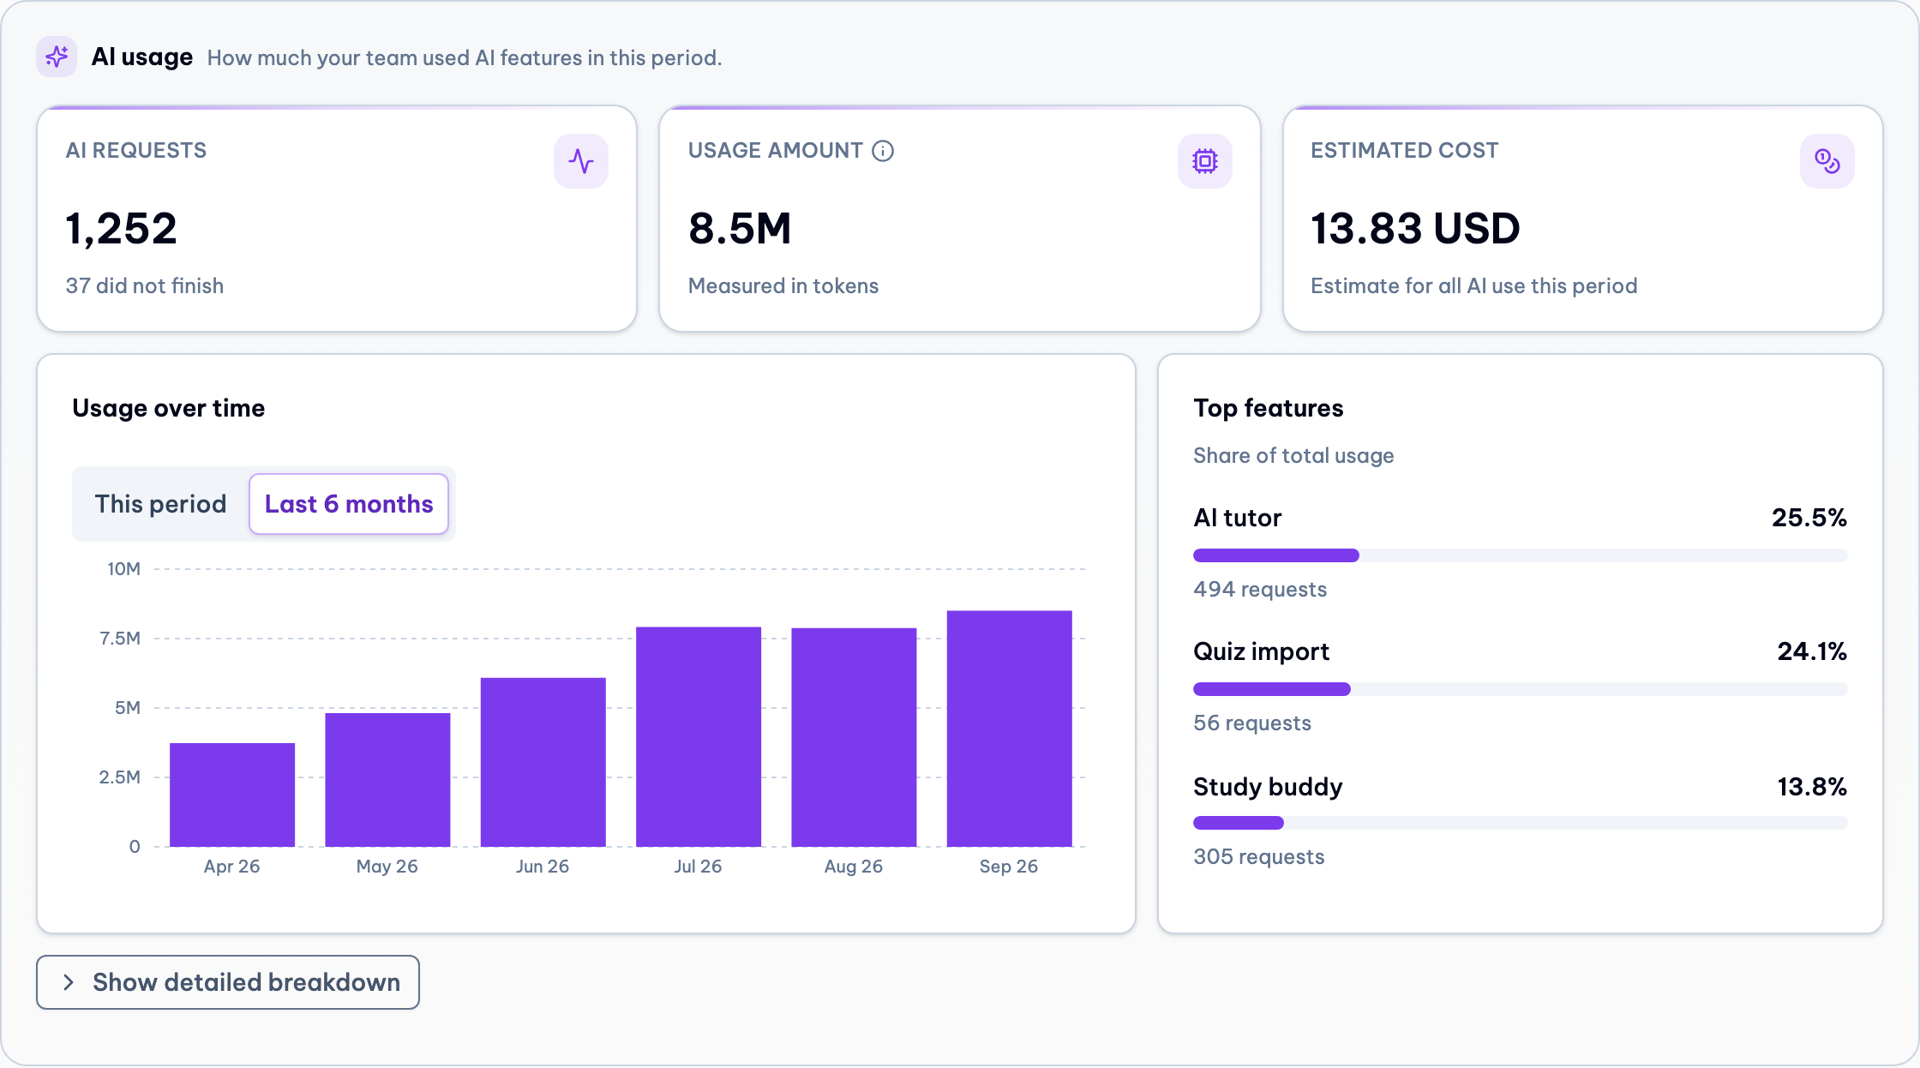This screenshot has width=1920, height=1068.
Task: Click the 13.83 USD estimated cost value
Action: [1415, 229]
